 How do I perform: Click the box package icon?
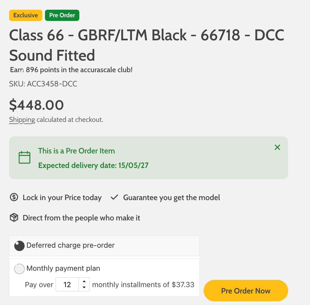14,218
